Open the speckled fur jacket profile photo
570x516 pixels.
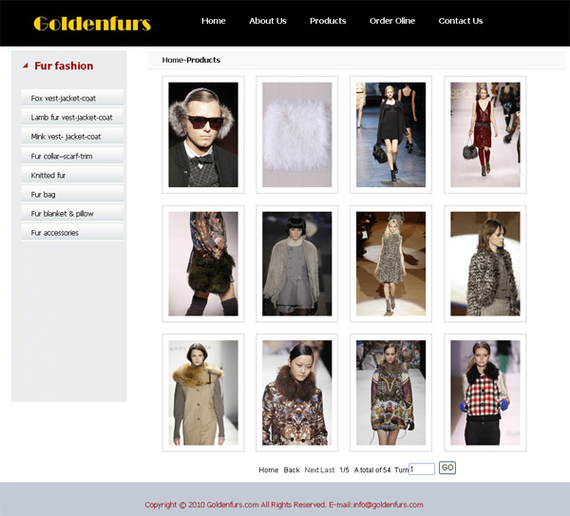[485, 263]
